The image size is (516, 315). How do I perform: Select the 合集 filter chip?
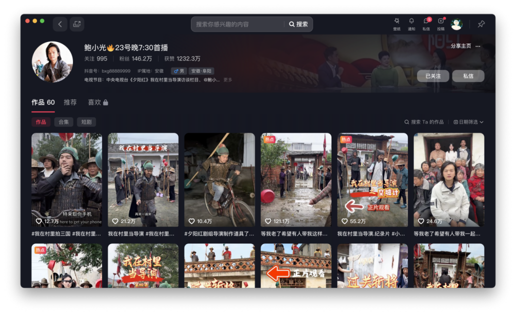pyautogui.click(x=63, y=122)
